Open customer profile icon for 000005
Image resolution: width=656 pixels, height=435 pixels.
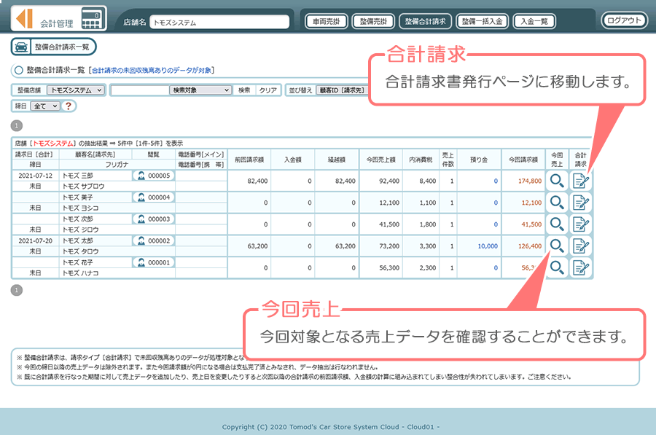pyautogui.click(x=141, y=176)
